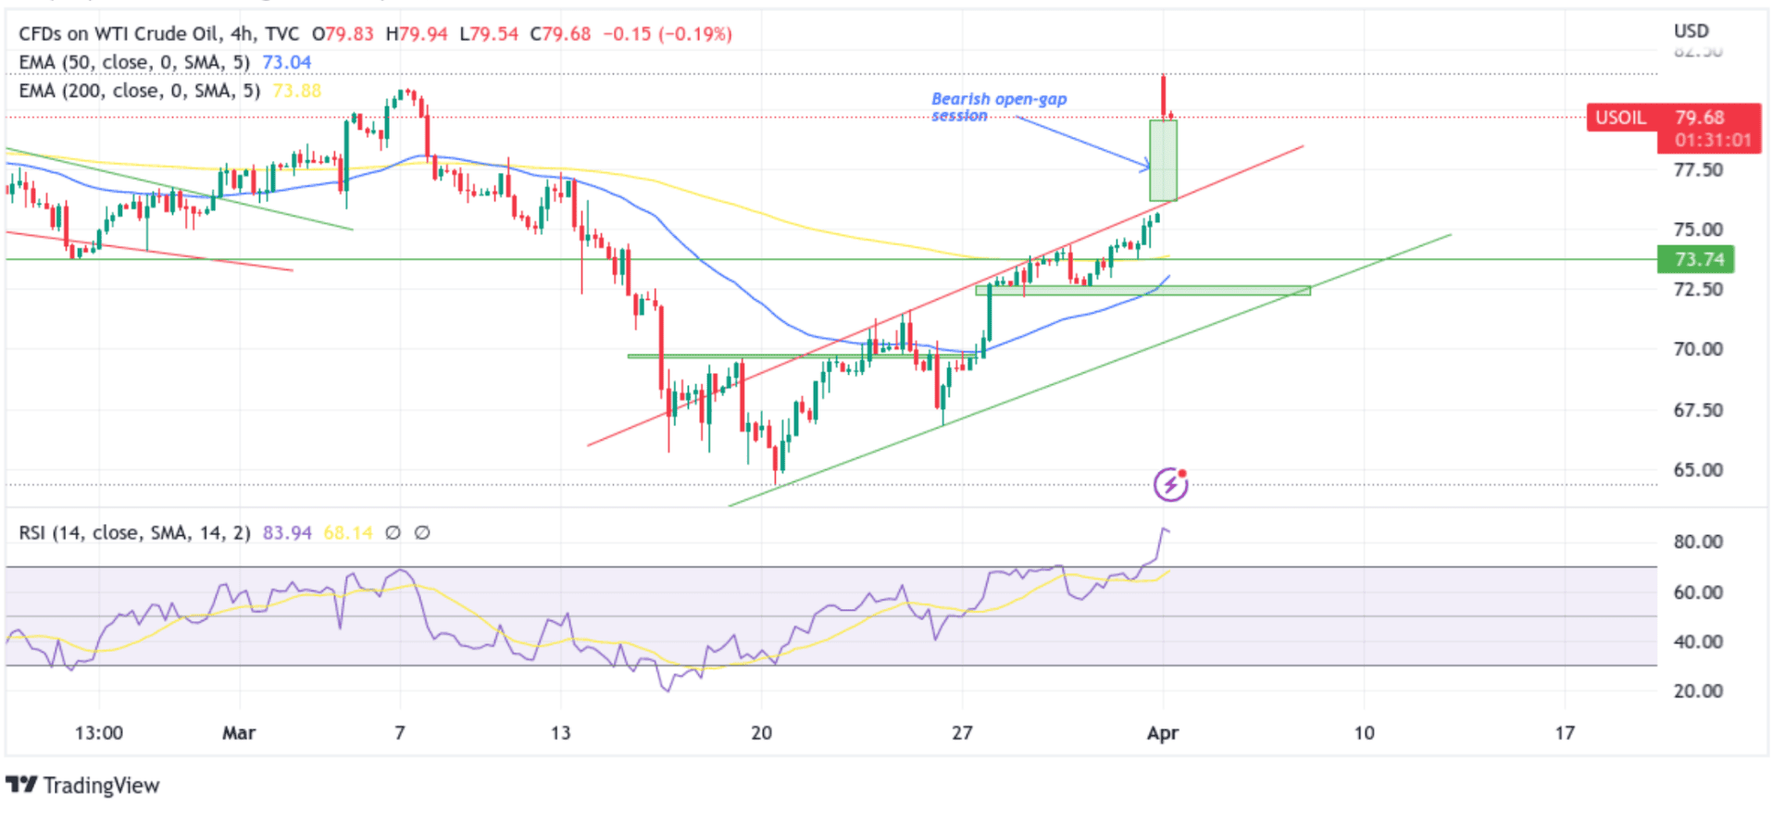The height and width of the screenshot is (822, 1773).
Task: Click the Mar time axis label
Action: pos(239,733)
